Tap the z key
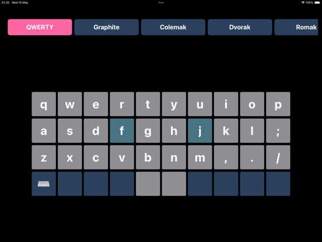322x242 pixels. click(44, 157)
